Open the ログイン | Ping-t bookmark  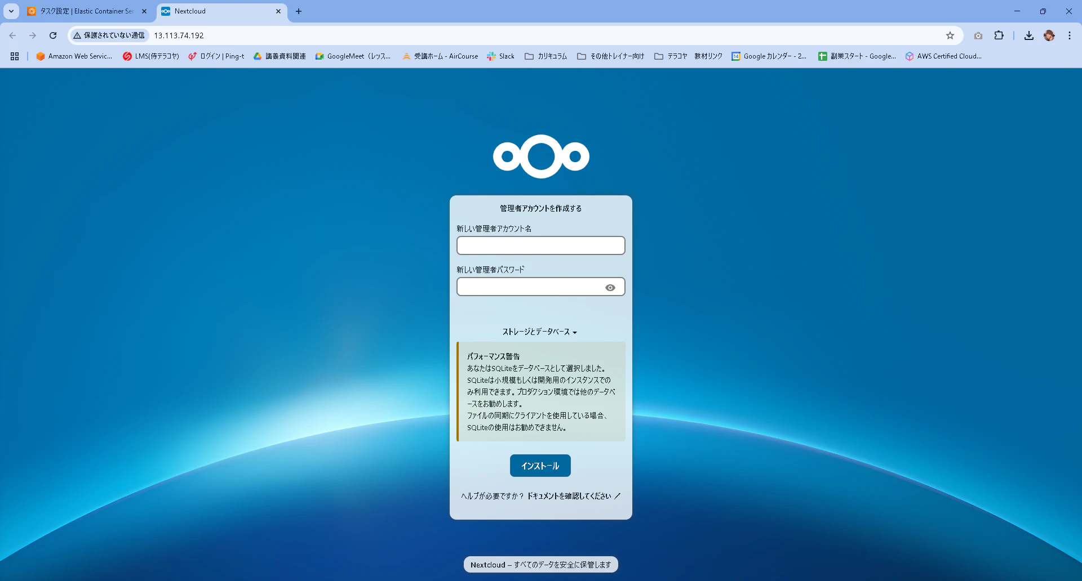[216, 56]
